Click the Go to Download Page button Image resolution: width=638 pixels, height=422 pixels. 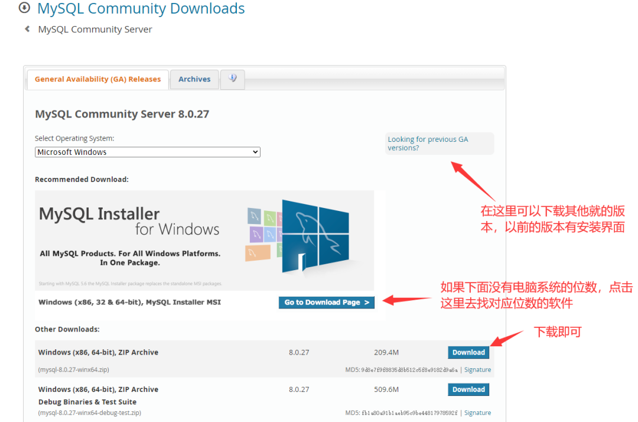(326, 303)
